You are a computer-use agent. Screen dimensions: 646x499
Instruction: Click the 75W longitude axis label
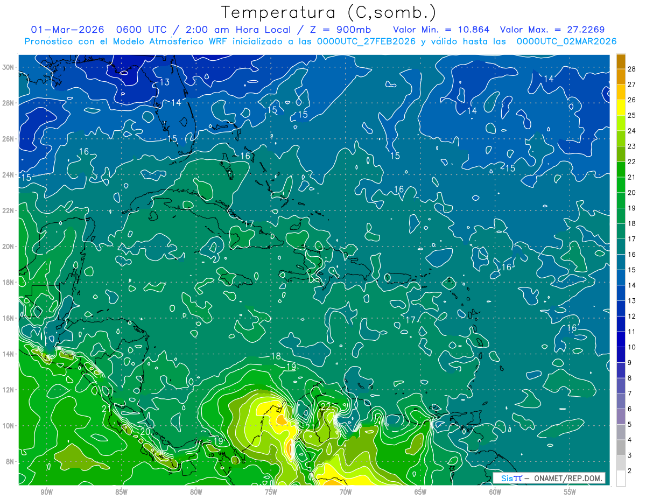(x=271, y=492)
